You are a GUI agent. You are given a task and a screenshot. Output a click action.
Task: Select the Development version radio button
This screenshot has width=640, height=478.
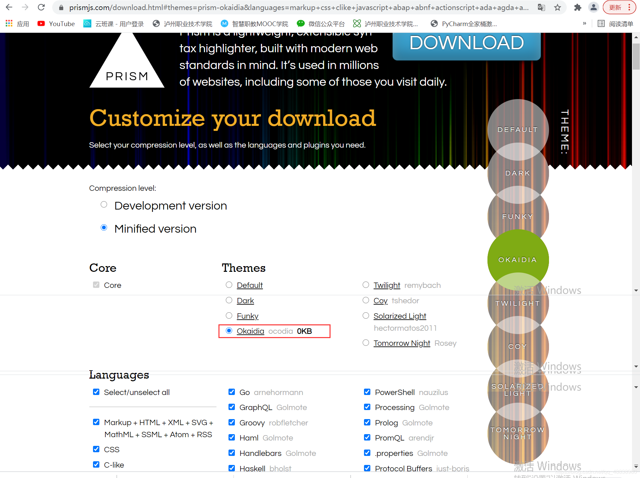pos(104,205)
